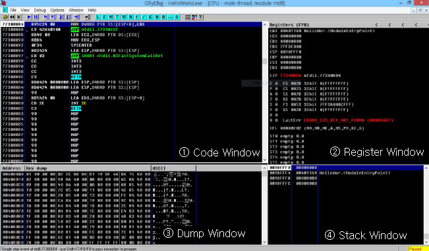Select the EFL 00000202 flags line
This screenshot has height=251, width=429.
317,128
